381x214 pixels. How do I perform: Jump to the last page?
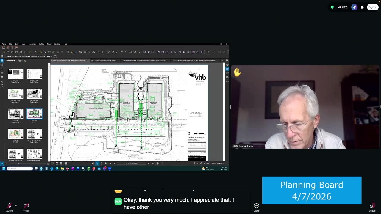click(x=153, y=163)
